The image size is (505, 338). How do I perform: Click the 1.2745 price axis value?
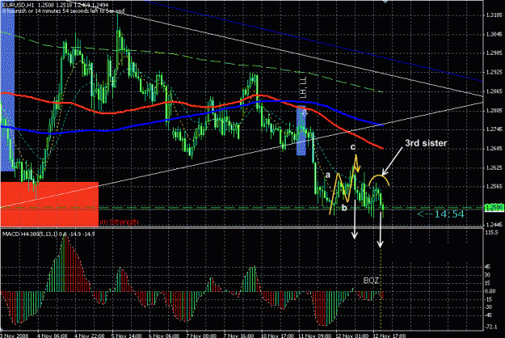pyautogui.click(x=494, y=129)
